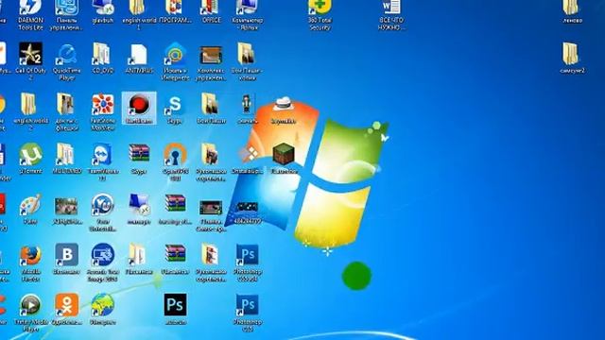Open the Одноклассники shortcut
605x340 pixels.
point(66,309)
